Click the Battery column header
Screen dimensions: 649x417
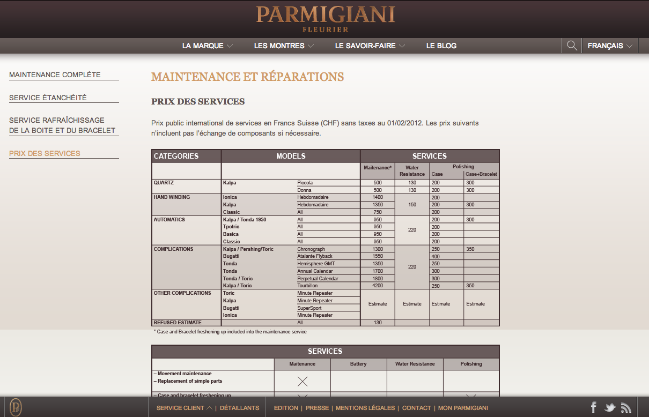(x=358, y=364)
